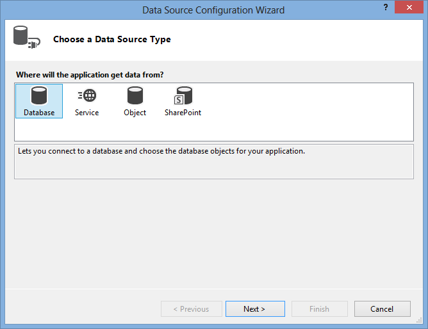Click the disabled Finish button
The image size is (428, 329).
pyautogui.click(x=319, y=309)
